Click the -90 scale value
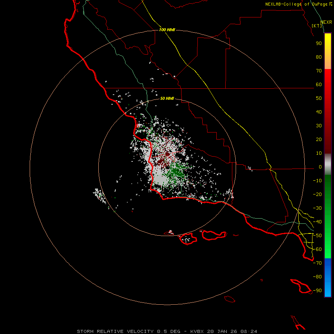This screenshot has height=334, width=334. 317,291
